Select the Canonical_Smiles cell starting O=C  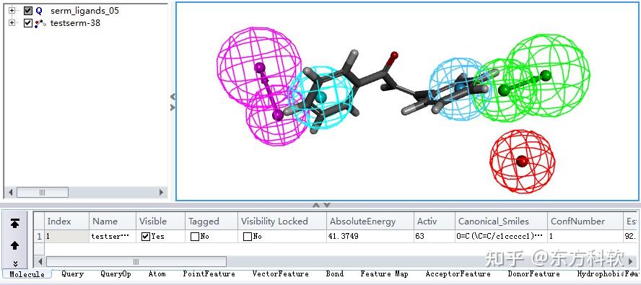pos(501,237)
